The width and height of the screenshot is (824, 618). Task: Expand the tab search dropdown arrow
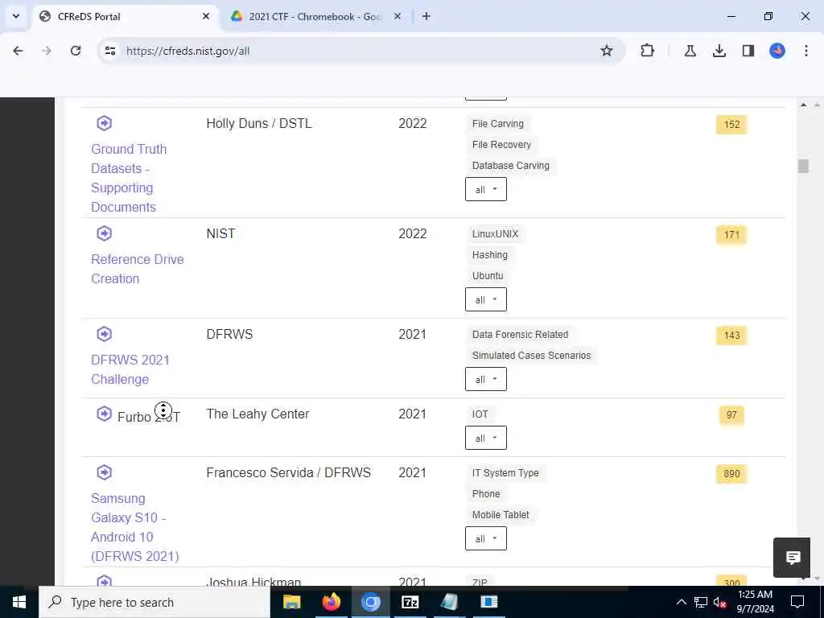(16, 16)
